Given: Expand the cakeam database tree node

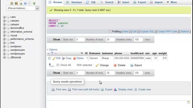Looking at the screenshot, I should (5, 21).
